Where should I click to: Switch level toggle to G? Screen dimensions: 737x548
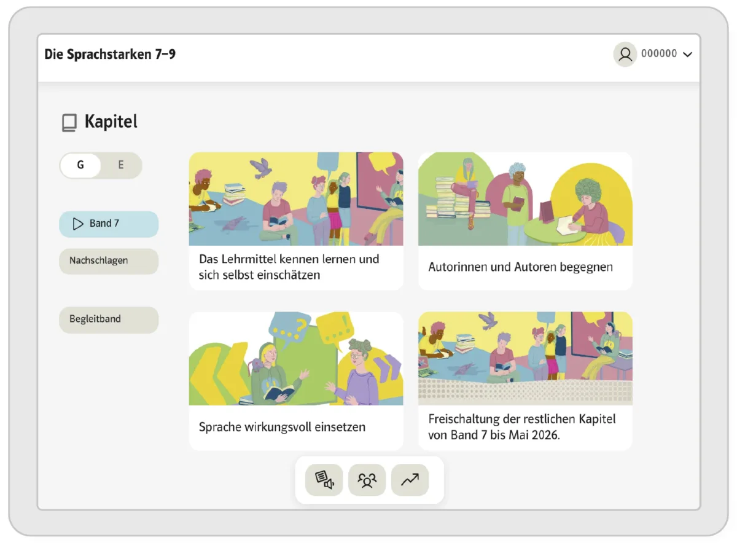pyautogui.click(x=80, y=165)
